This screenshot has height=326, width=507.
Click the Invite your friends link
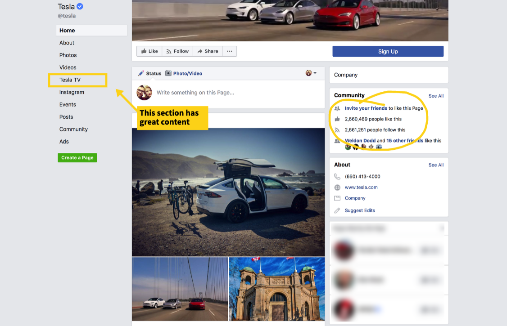click(366, 108)
